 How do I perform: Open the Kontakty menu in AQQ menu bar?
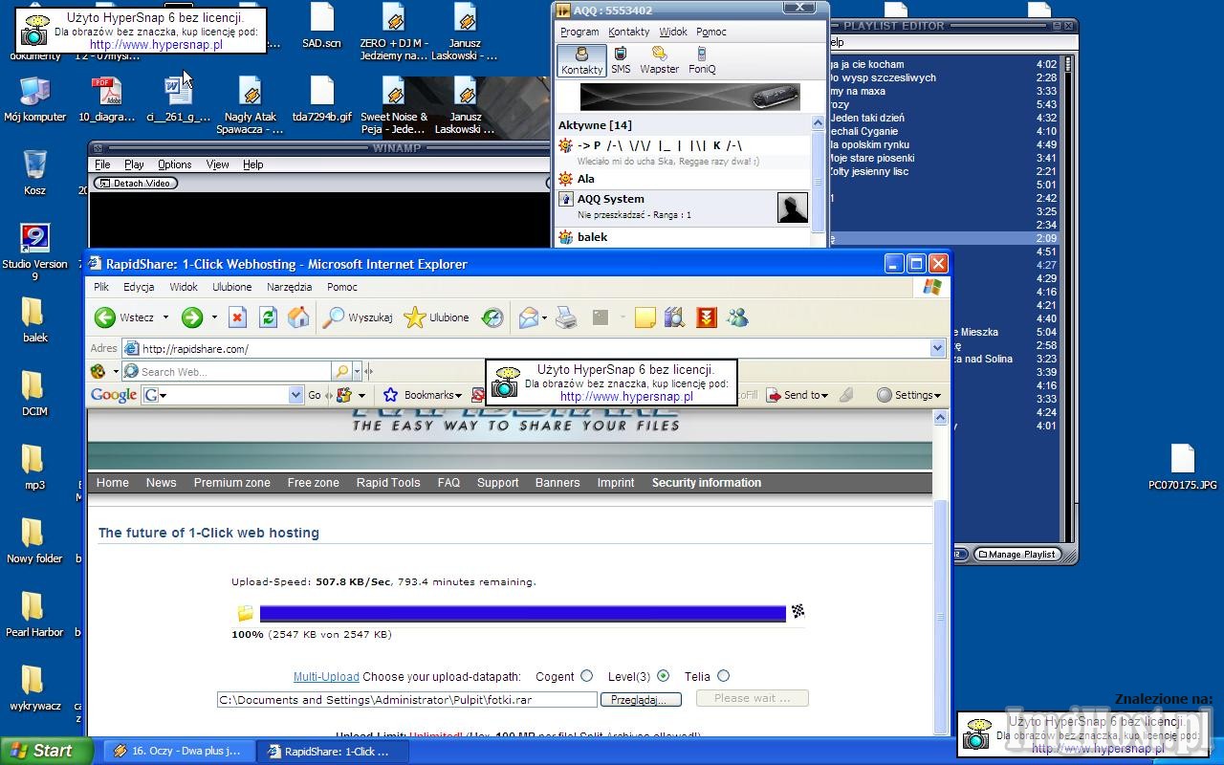click(628, 32)
